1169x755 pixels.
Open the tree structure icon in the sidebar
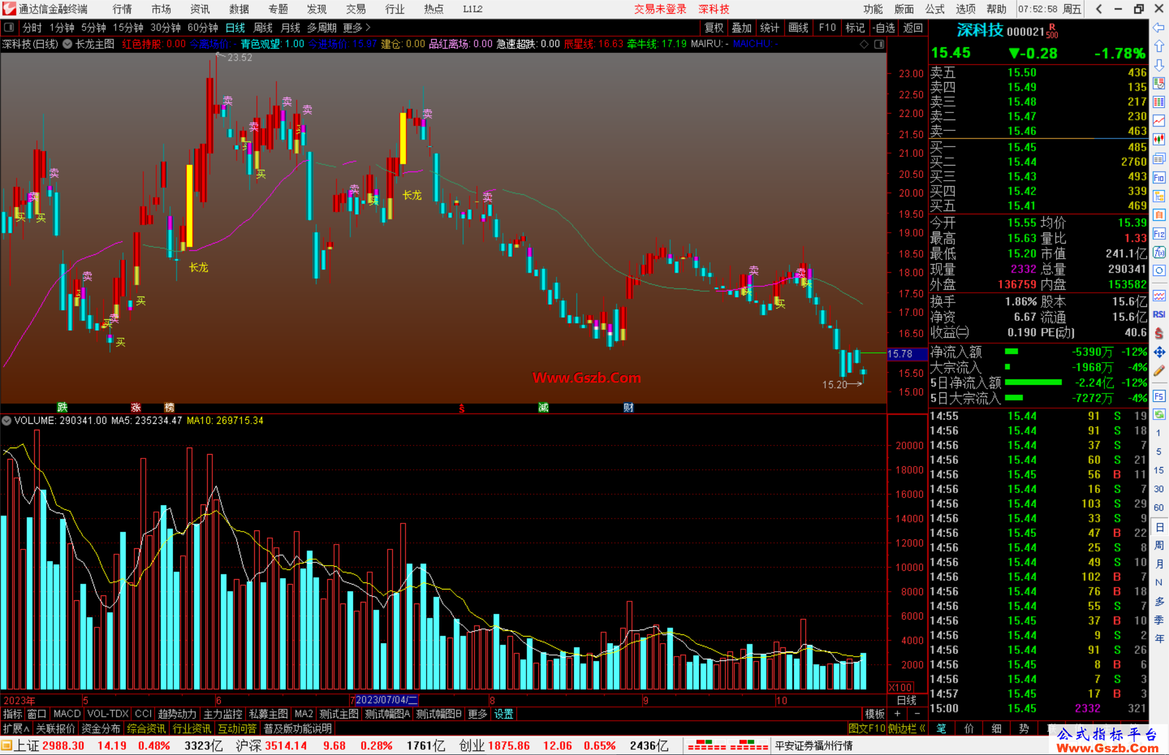1159,196
